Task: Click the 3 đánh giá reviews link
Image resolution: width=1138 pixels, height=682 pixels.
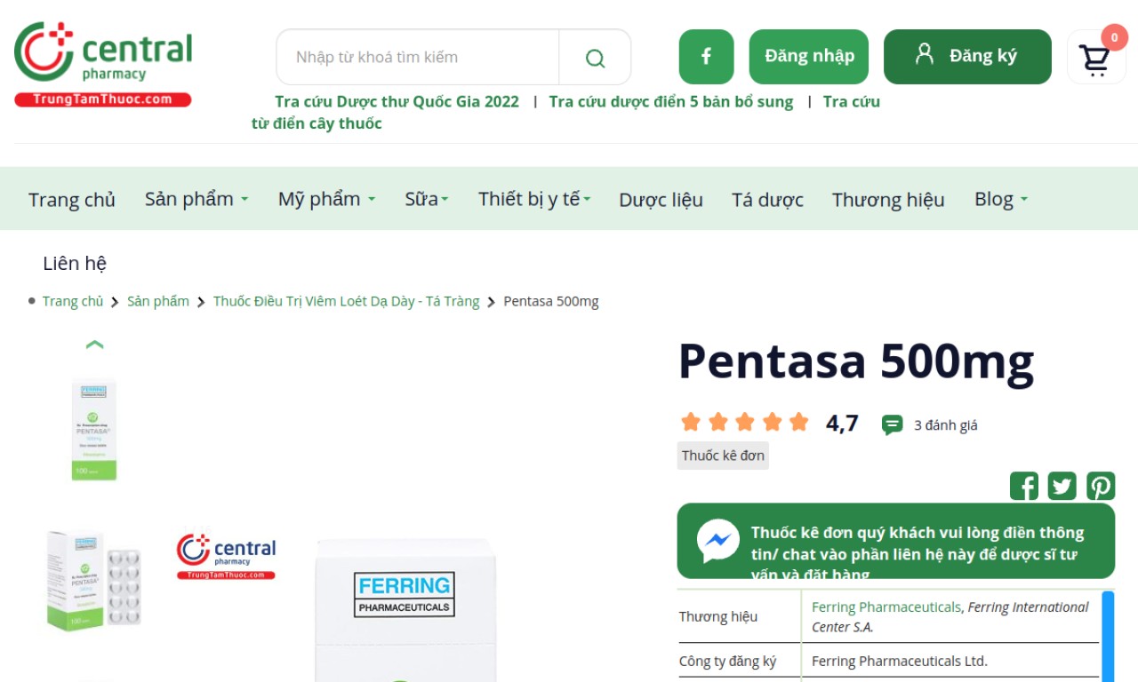Action: coord(946,425)
